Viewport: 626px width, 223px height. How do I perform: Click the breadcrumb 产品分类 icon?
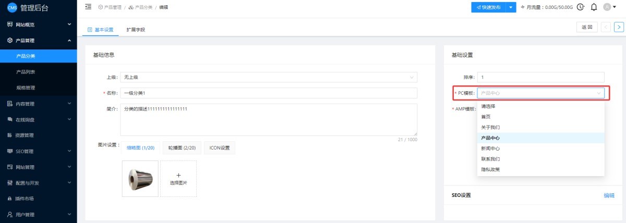131,7
